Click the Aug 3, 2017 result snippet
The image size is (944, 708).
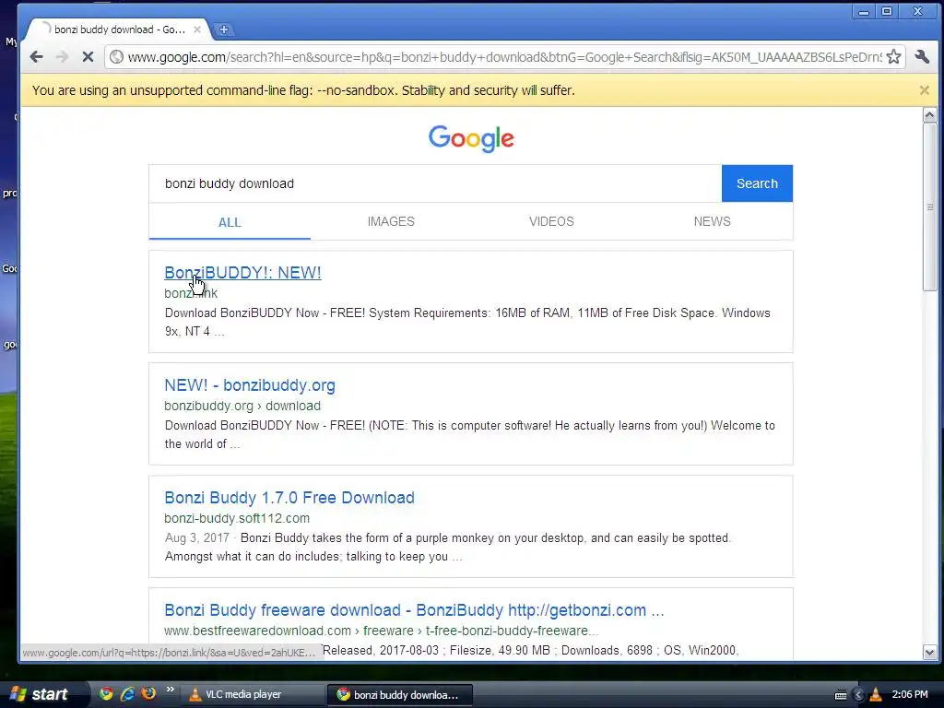click(448, 548)
